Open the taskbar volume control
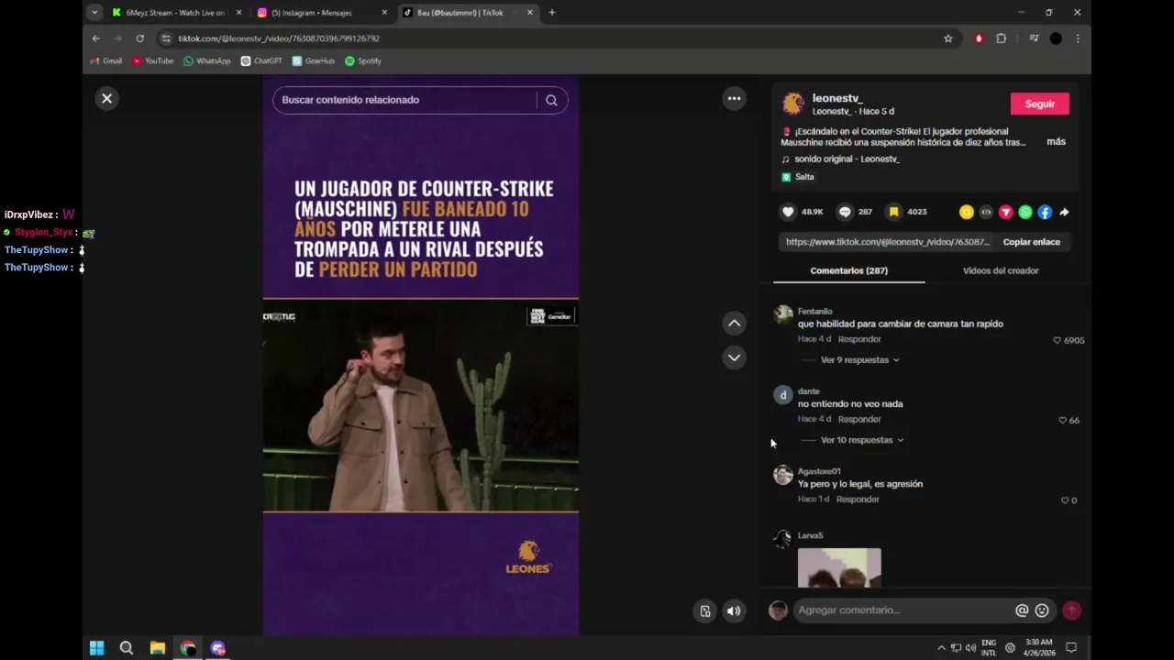1174x660 pixels. (970, 648)
